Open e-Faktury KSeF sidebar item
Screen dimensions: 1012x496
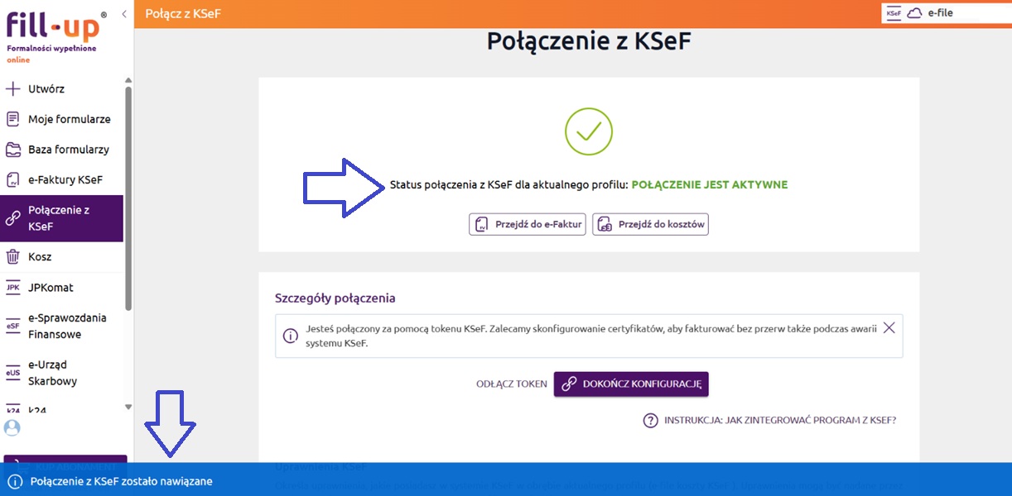pos(65,179)
